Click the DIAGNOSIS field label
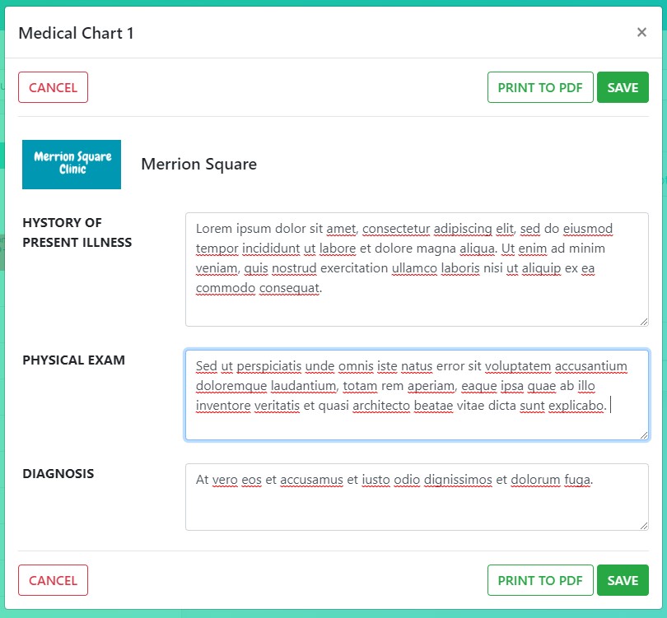 [x=58, y=473]
